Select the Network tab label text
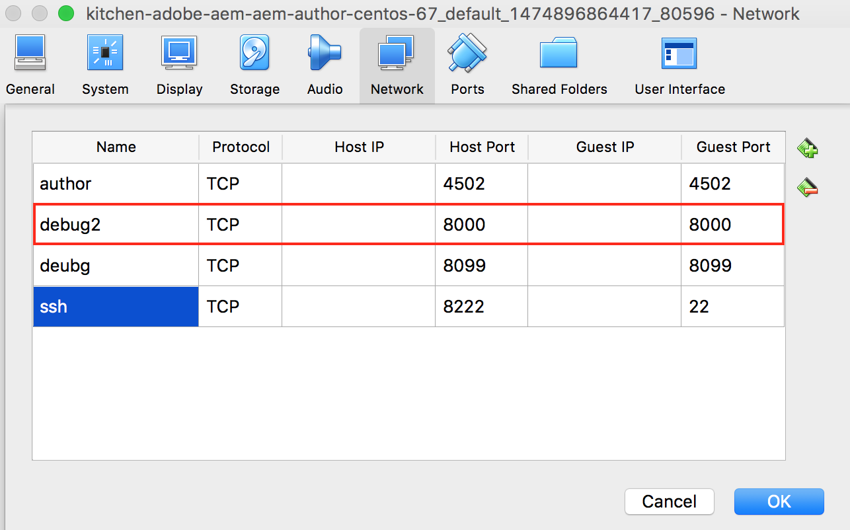 pos(397,89)
